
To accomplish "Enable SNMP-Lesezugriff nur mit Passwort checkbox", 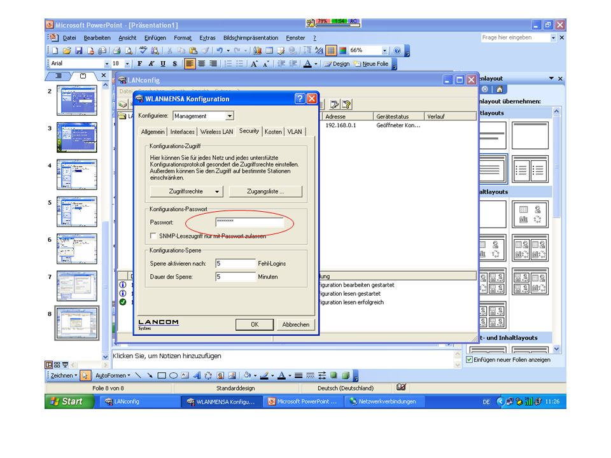I will pyautogui.click(x=153, y=235).
